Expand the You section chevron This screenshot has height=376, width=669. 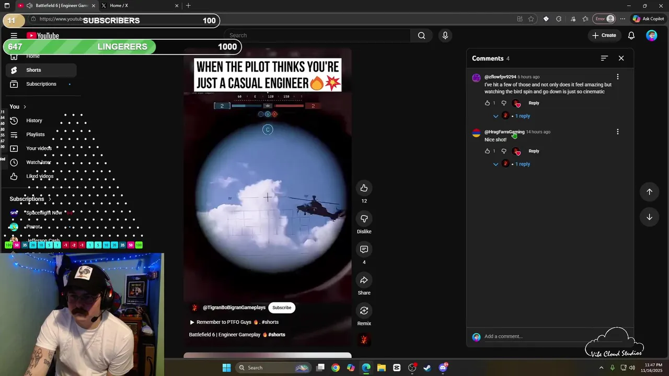(x=25, y=107)
